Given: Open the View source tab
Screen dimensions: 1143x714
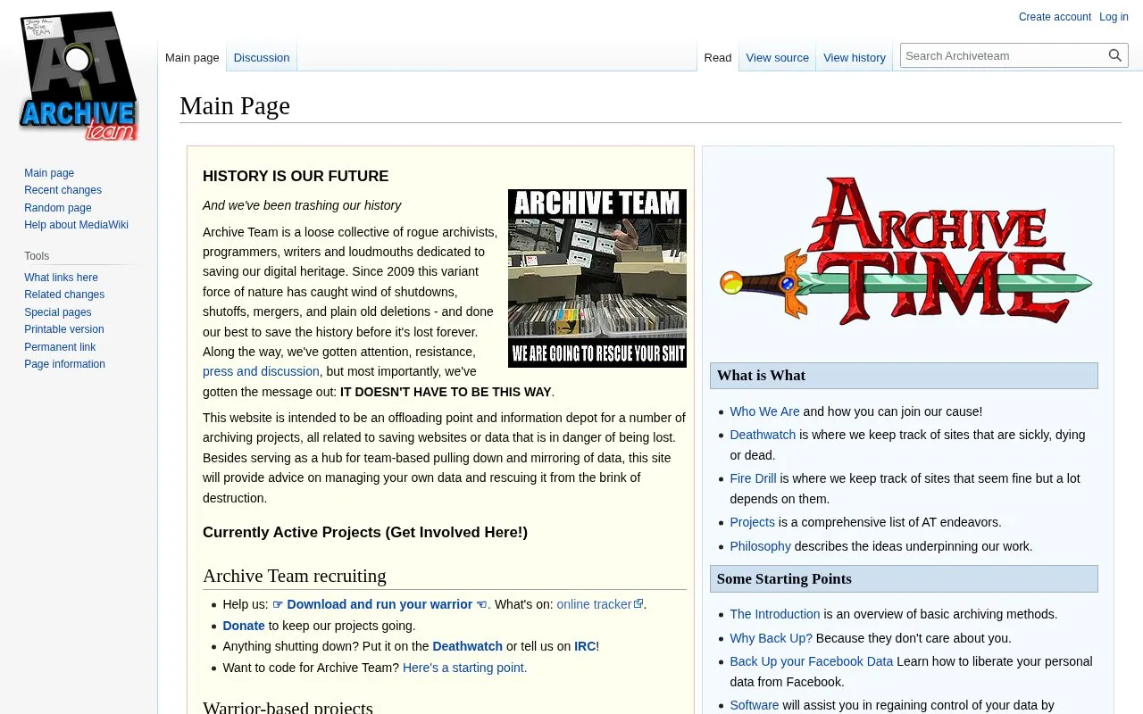Looking at the screenshot, I should (x=778, y=57).
